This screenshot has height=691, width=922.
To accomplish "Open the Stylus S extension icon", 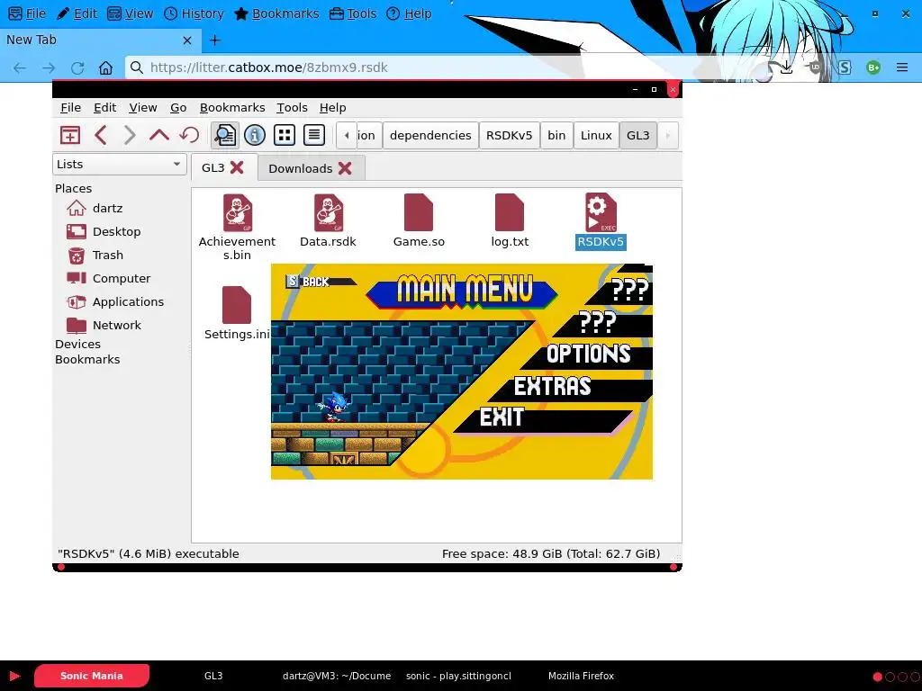I will pos(845,67).
